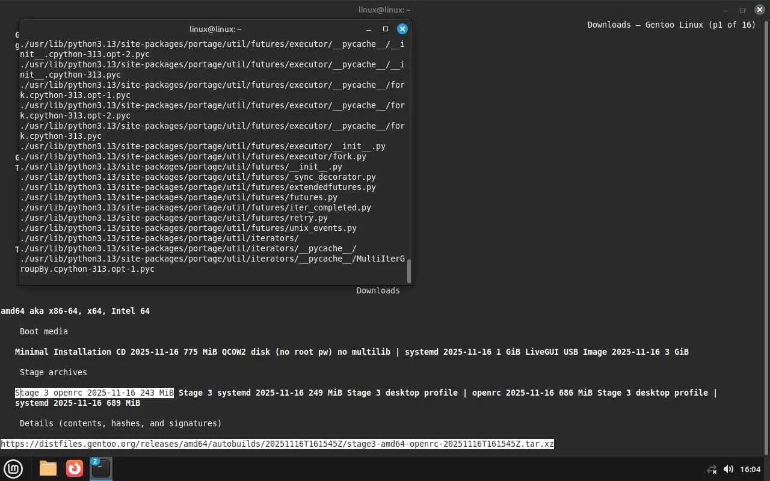770x481 pixels.
Task: Open Firefox from the taskbar
Action: point(75,468)
